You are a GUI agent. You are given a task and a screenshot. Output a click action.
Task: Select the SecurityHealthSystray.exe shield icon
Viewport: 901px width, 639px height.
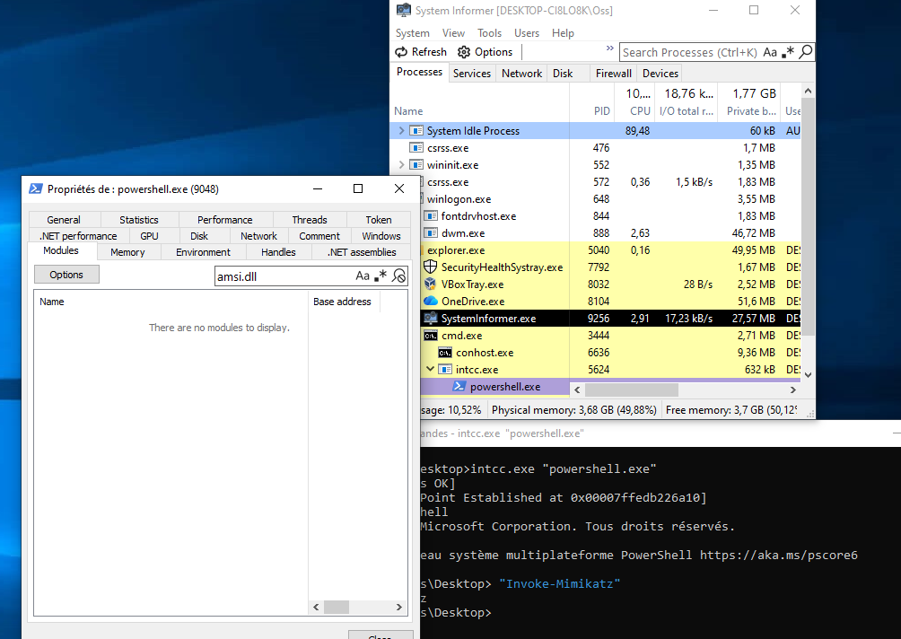click(x=431, y=267)
